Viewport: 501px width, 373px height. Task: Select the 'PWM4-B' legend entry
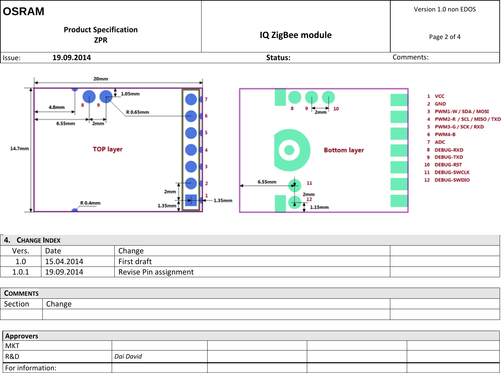(445, 134)
